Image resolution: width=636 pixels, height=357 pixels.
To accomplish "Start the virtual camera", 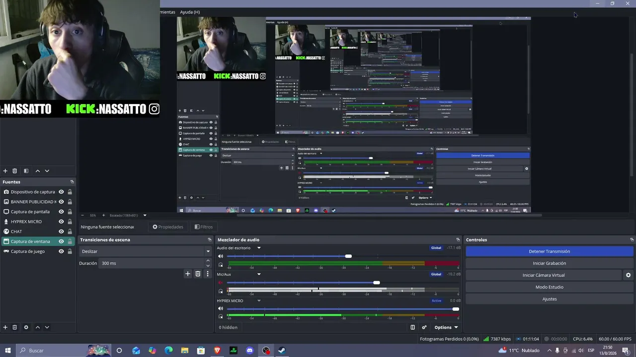I will [x=544, y=275].
